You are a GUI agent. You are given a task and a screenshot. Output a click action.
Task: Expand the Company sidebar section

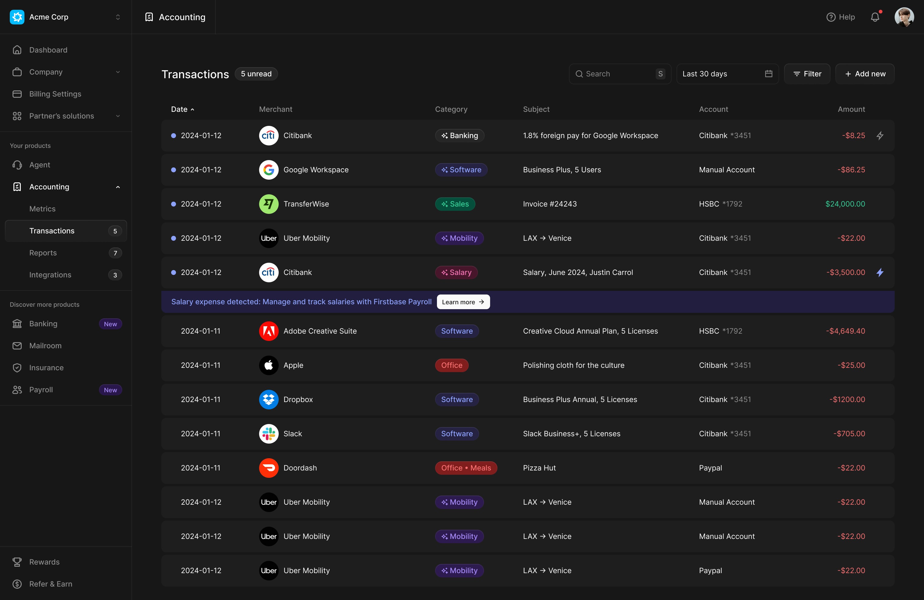66,72
